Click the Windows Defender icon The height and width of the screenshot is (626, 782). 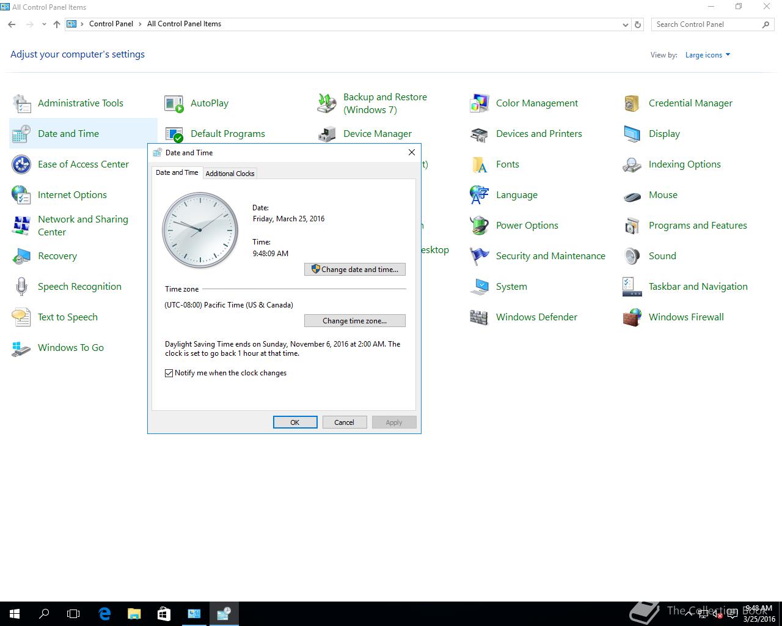coord(480,317)
